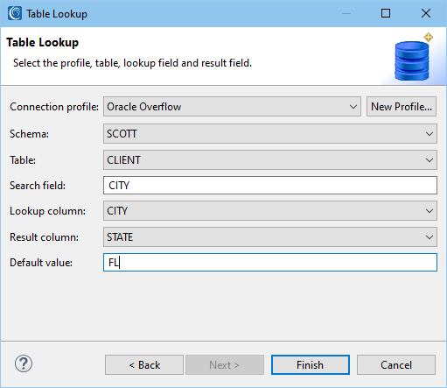Open help with the question mark icon

(x=24, y=363)
